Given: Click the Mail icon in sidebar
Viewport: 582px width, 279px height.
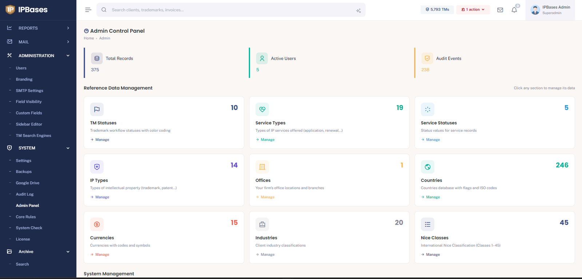Looking at the screenshot, I should [x=9, y=42].
